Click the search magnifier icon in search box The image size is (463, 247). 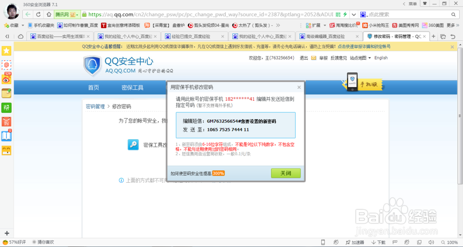(454, 14)
